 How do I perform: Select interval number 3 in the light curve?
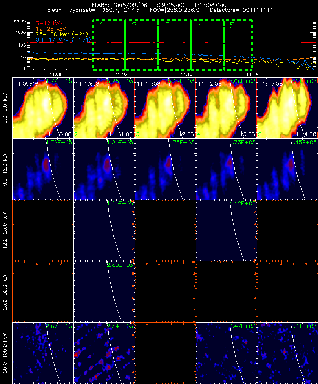pos(167,25)
